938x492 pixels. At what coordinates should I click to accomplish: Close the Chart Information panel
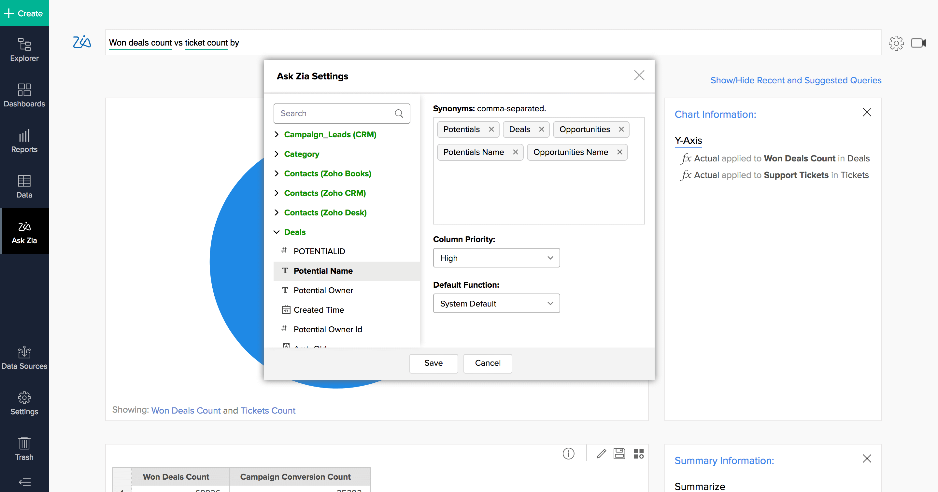(x=867, y=112)
